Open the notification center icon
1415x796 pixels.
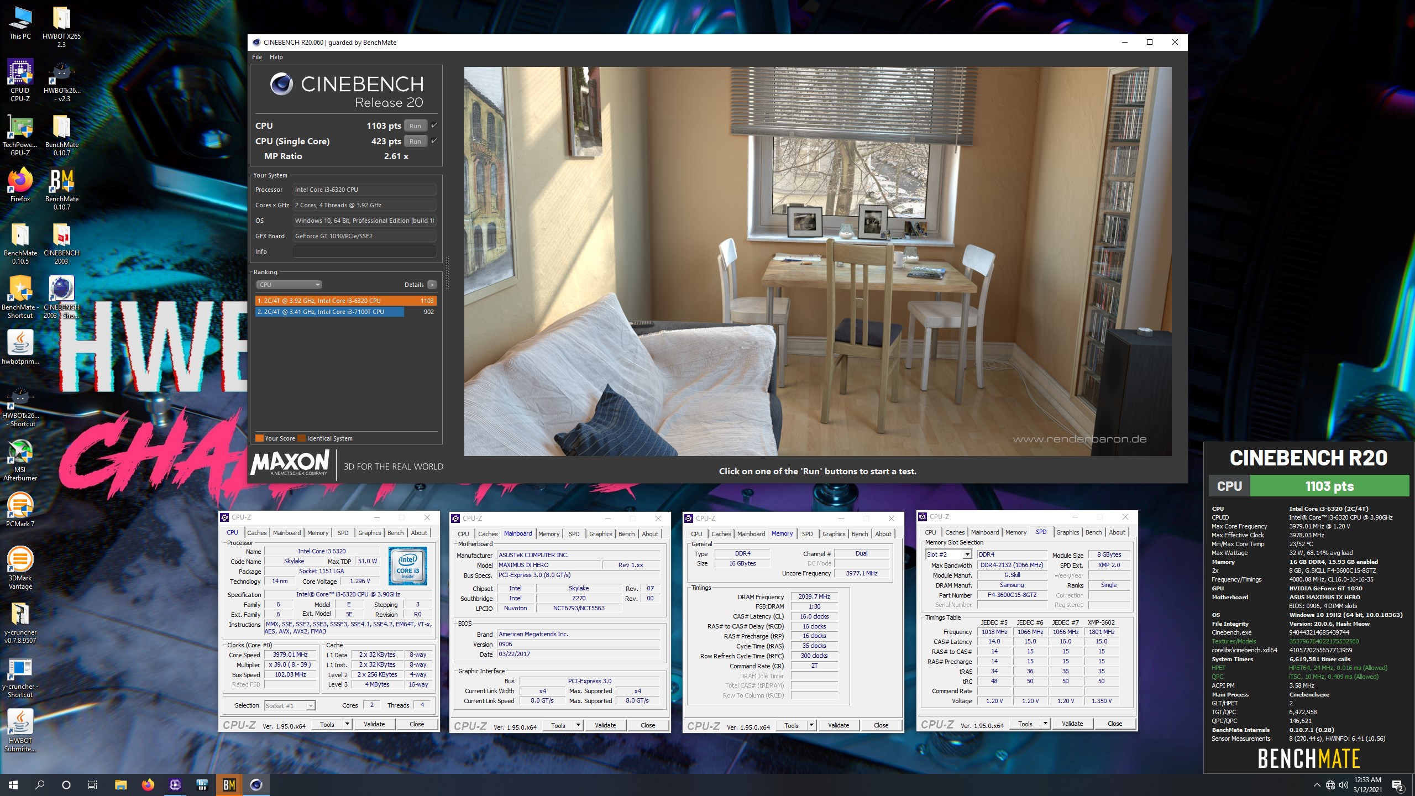1398,785
